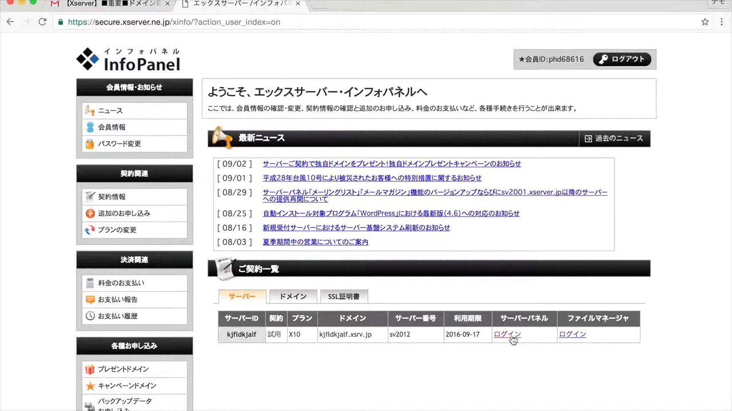
Task: Select the サーバー contract tab
Action: pyautogui.click(x=242, y=296)
